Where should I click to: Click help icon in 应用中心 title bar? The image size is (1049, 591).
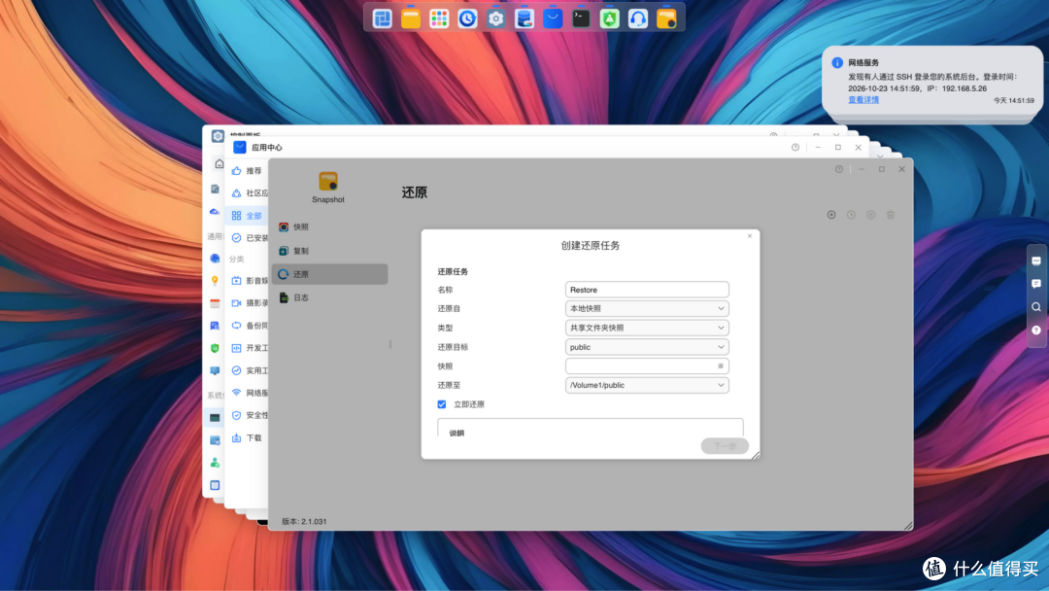pyautogui.click(x=795, y=147)
